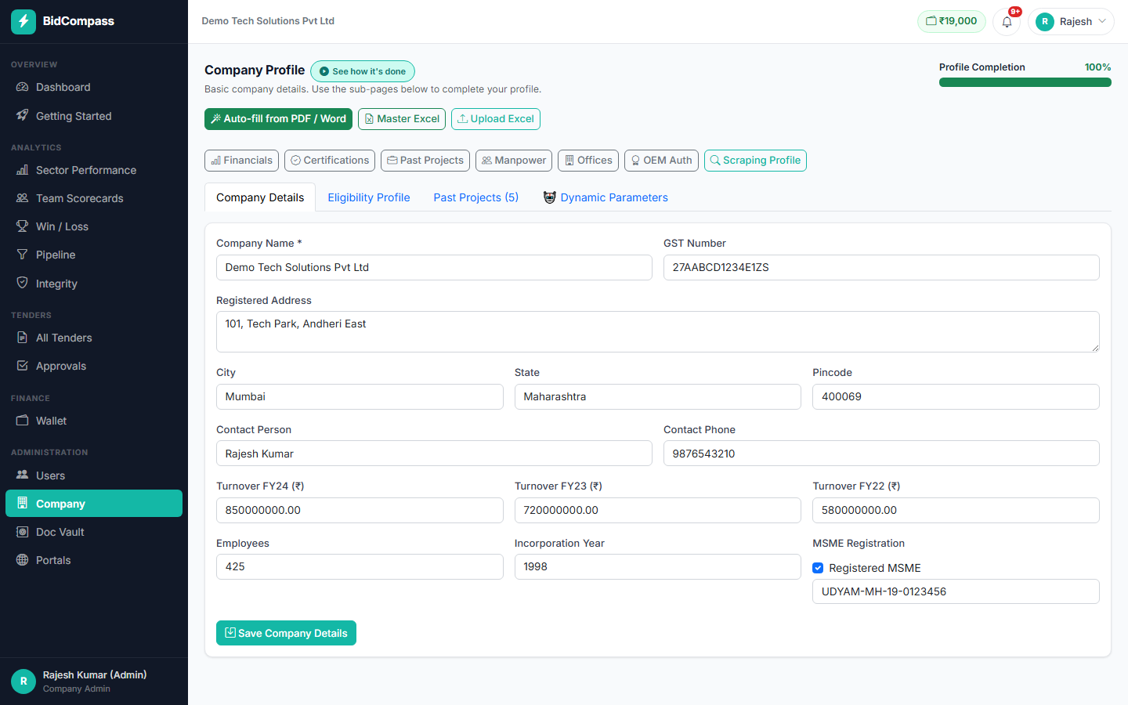The image size is (1128, 705).
Task: Click Auto-fill from PDF / Word
Action: coord(278,119)
